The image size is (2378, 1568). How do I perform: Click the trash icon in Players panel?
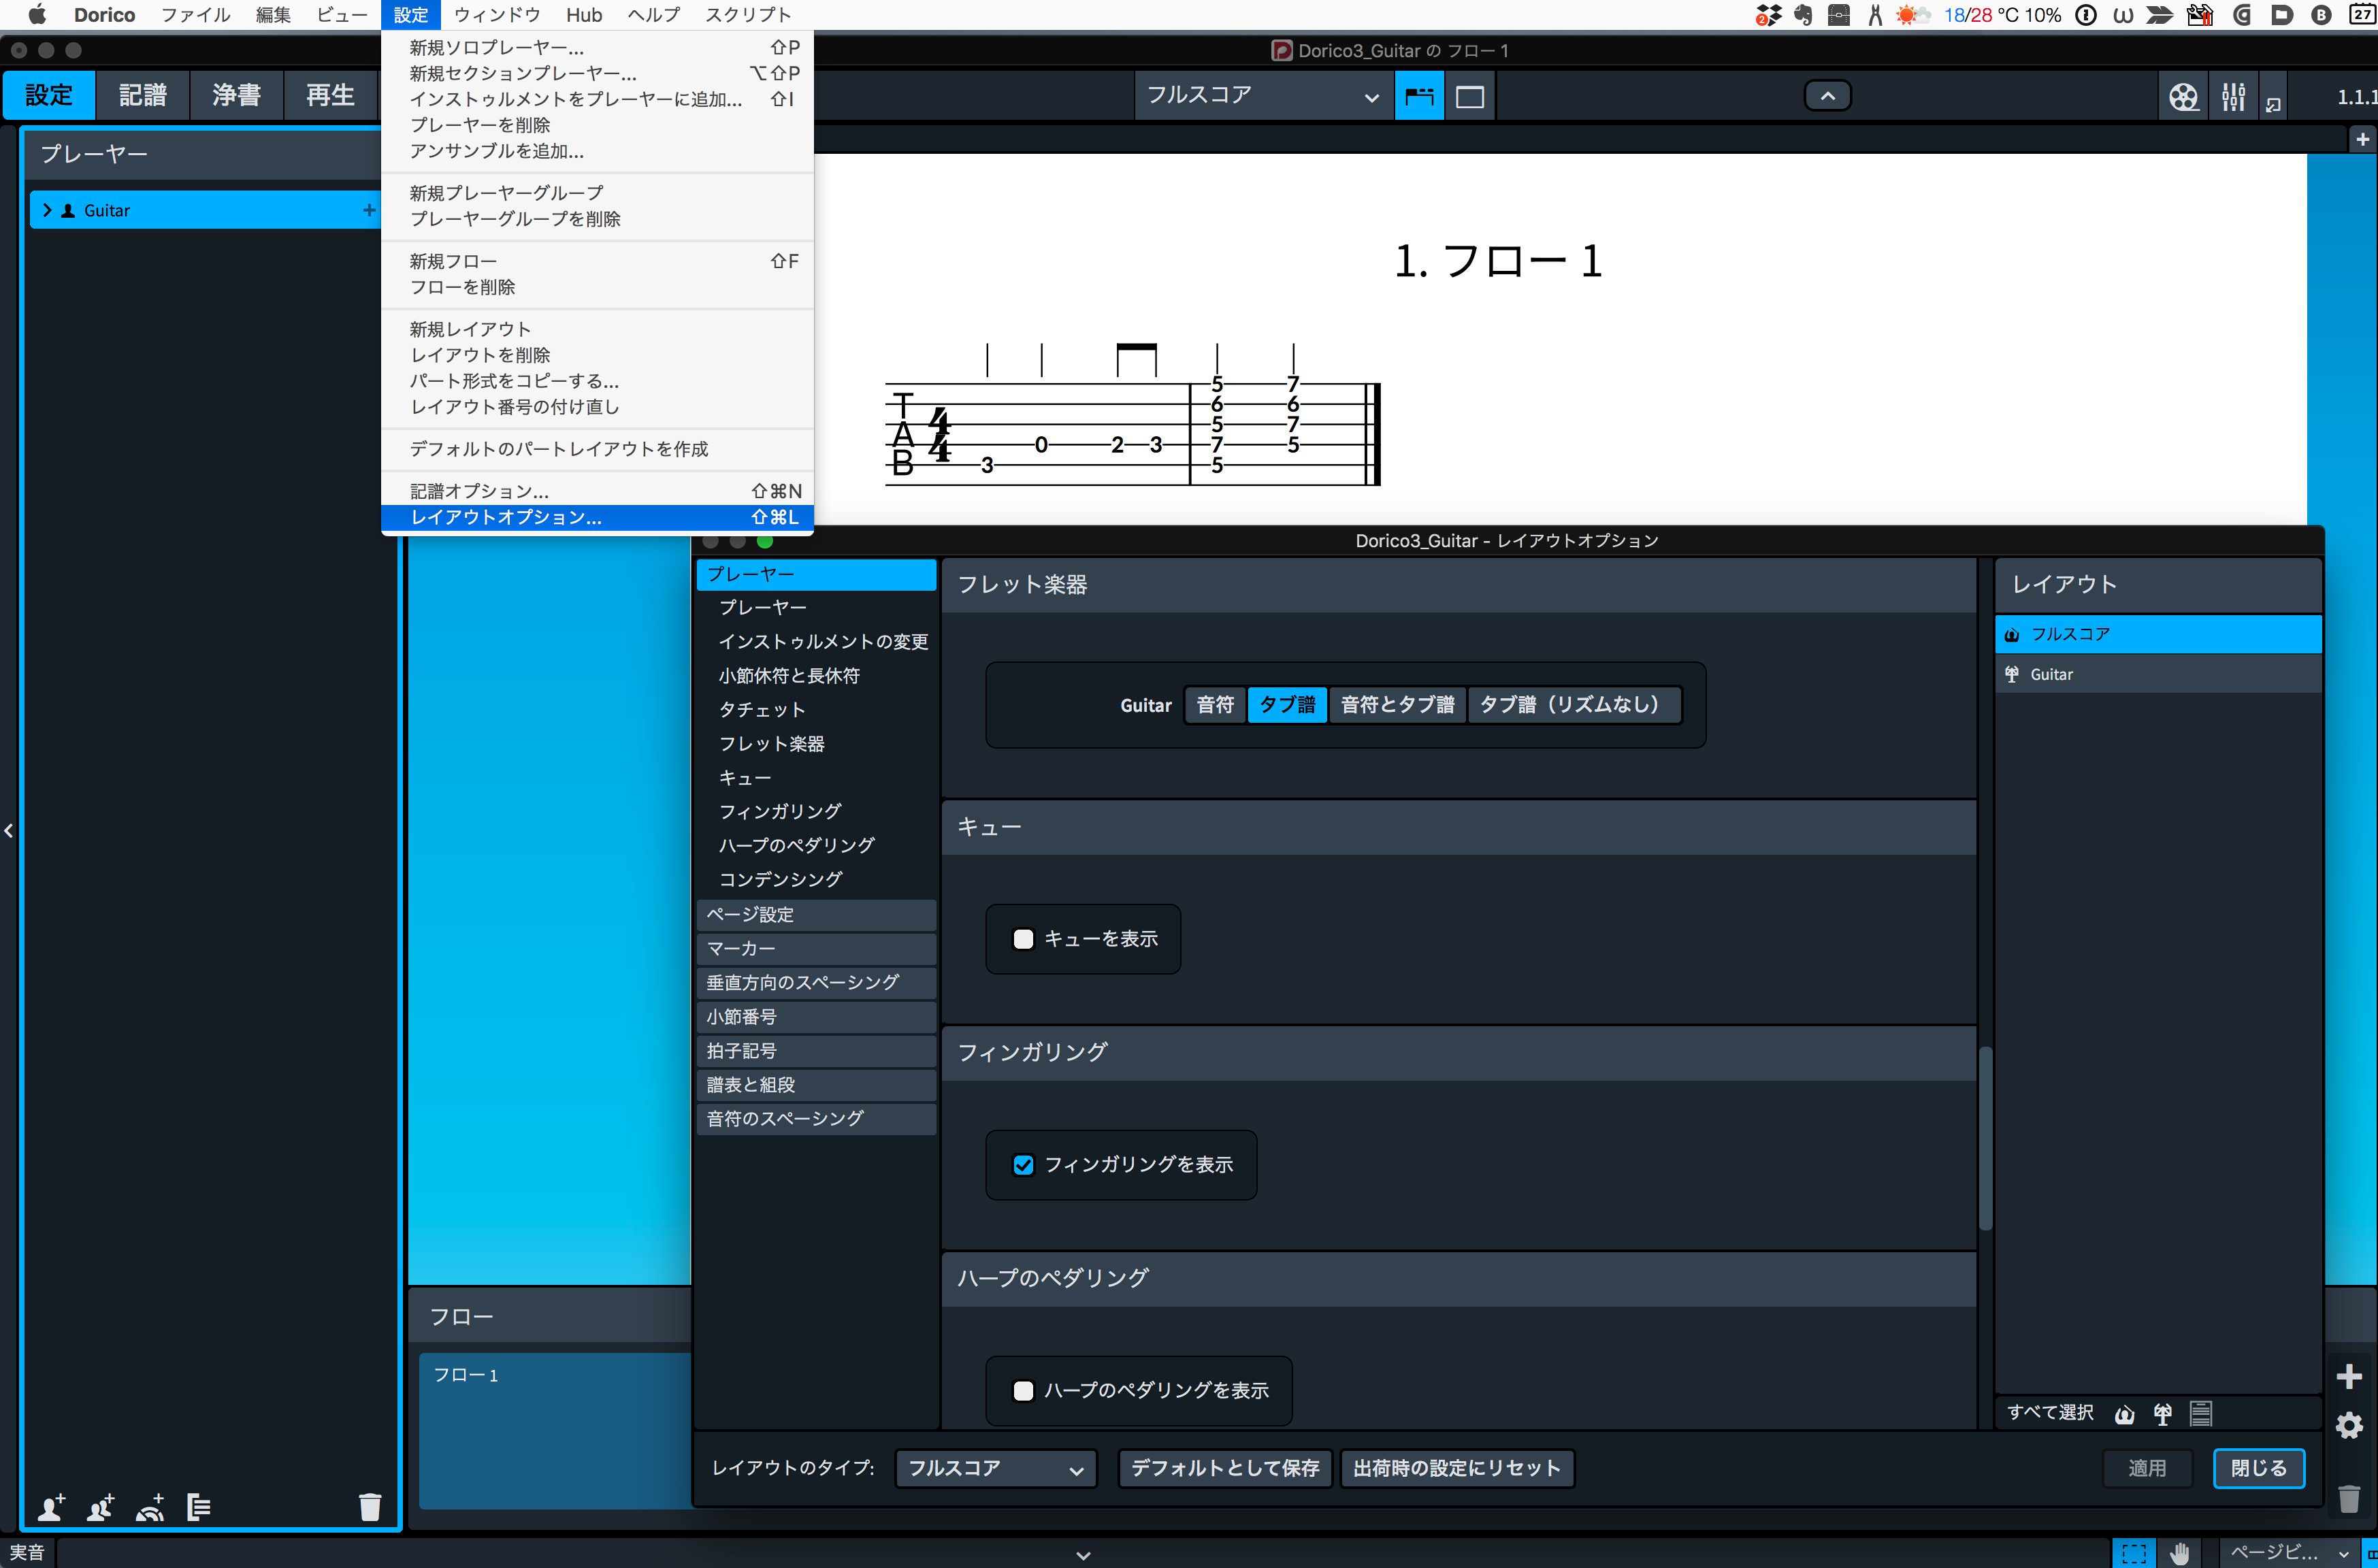point(370,1506)
